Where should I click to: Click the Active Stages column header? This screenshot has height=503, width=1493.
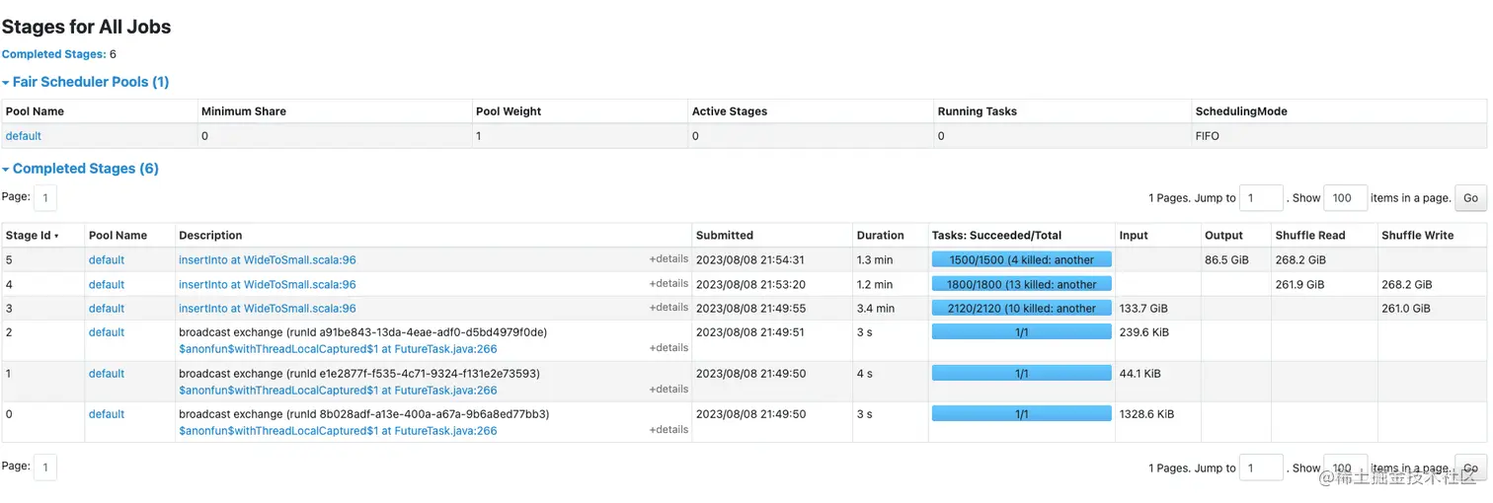tap(730, 111)
